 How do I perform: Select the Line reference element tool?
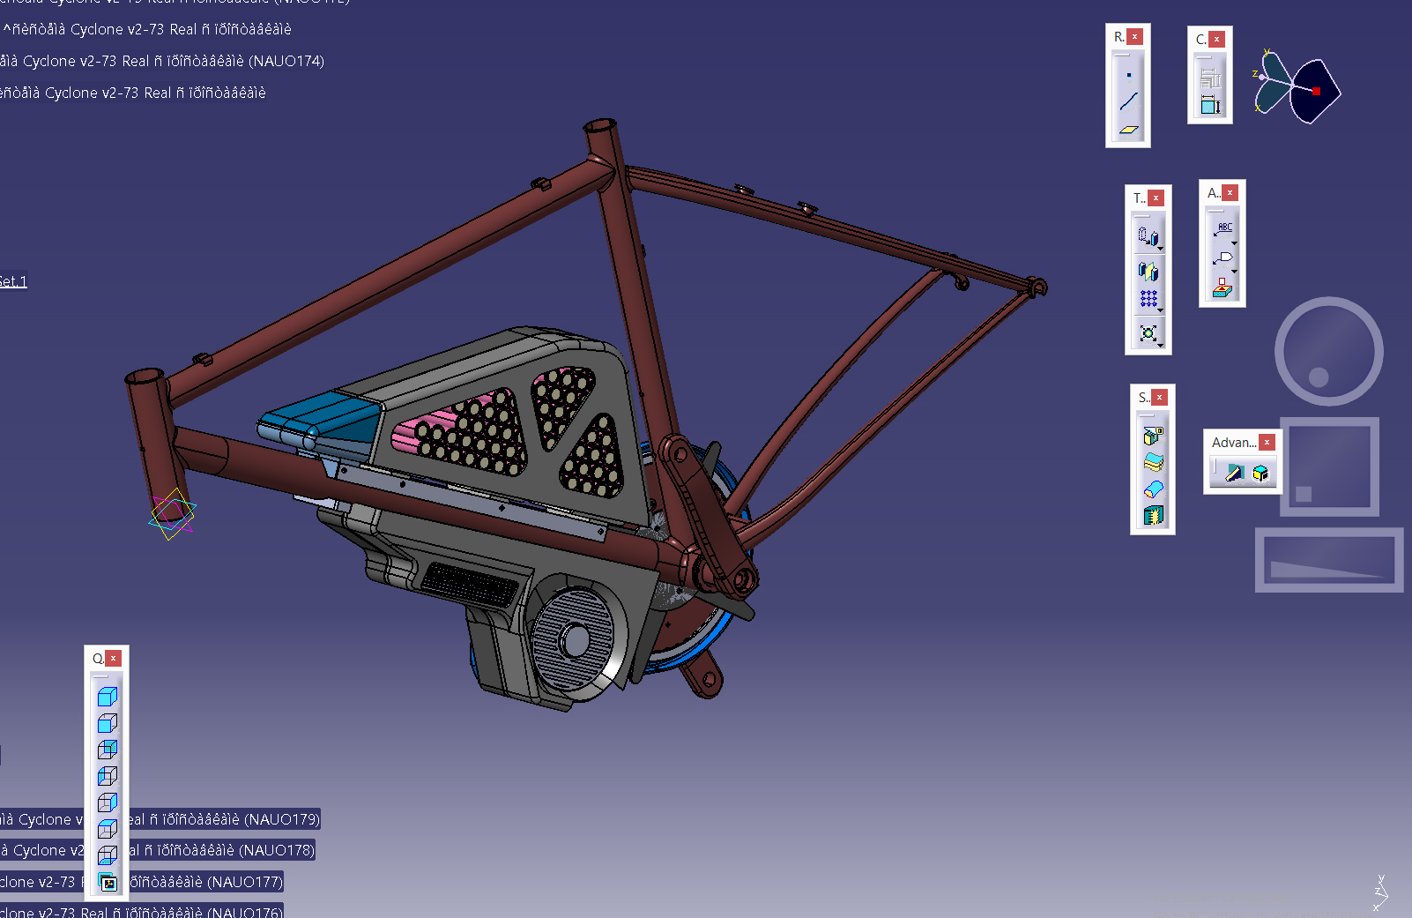click(1128, 101)
